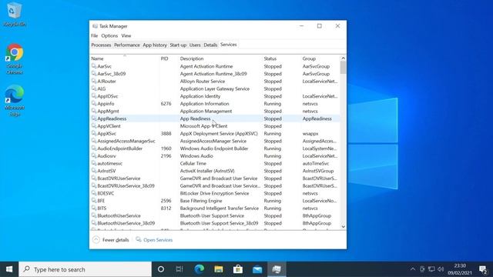Image resolution: width=493 pixels, height=277 pixels.
Task: Select AssignedAccessManagerSvc service name
Action: coord(126,141)
